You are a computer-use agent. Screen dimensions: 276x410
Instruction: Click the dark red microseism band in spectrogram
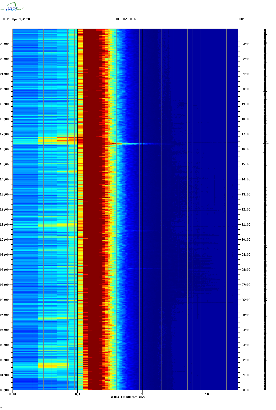coord(92,201)
